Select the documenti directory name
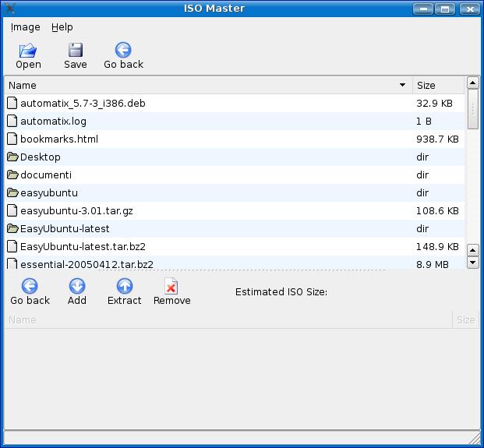 click(x=46, y=175)
